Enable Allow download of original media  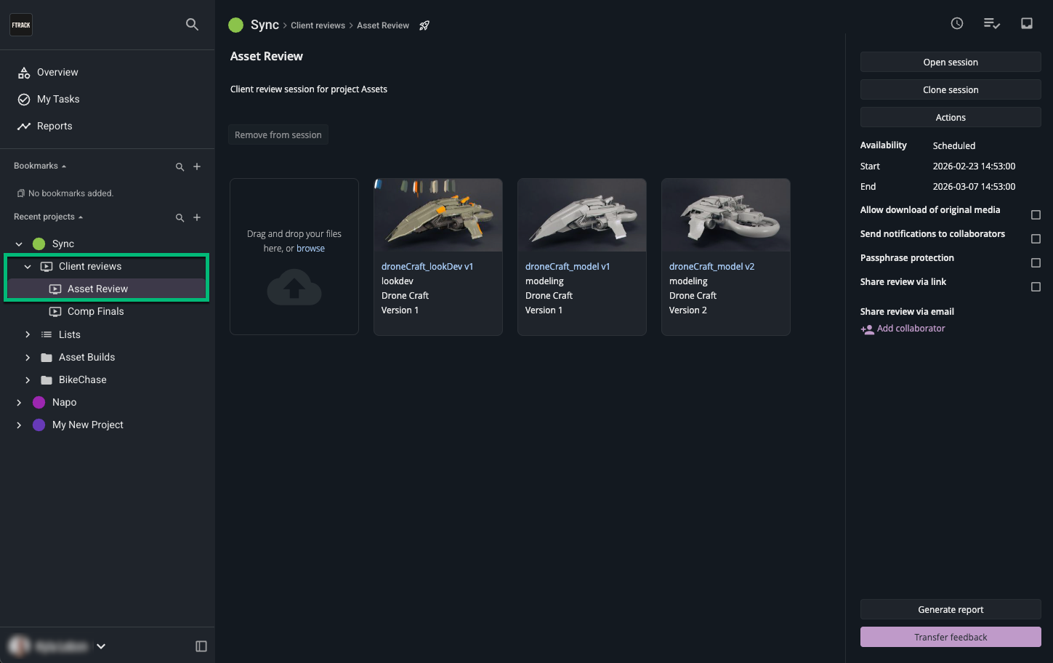pyautogui.click(x=1036, y=215)
